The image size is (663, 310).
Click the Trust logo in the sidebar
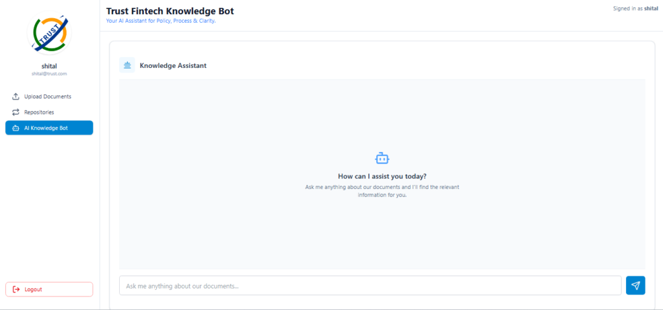49,34
